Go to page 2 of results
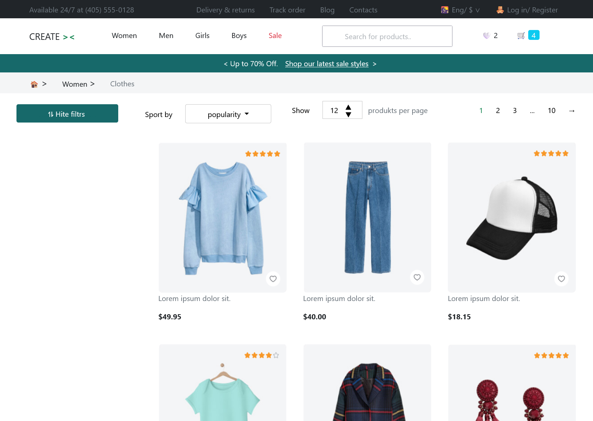Viewport: 593px width, 421px height. tap(498, 110)
